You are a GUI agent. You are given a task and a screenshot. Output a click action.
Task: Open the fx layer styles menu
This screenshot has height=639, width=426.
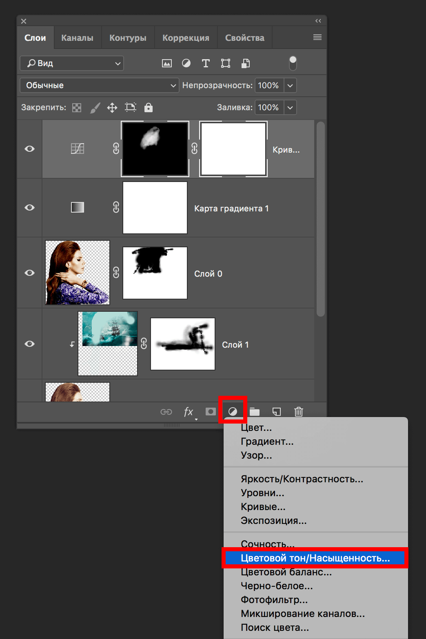[x=188, y=412]
